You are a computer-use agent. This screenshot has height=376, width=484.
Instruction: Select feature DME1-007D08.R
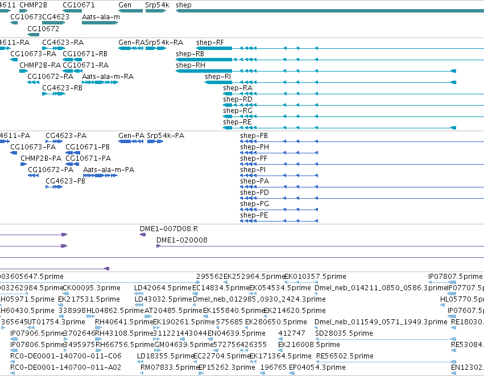(x=143, y=235)
